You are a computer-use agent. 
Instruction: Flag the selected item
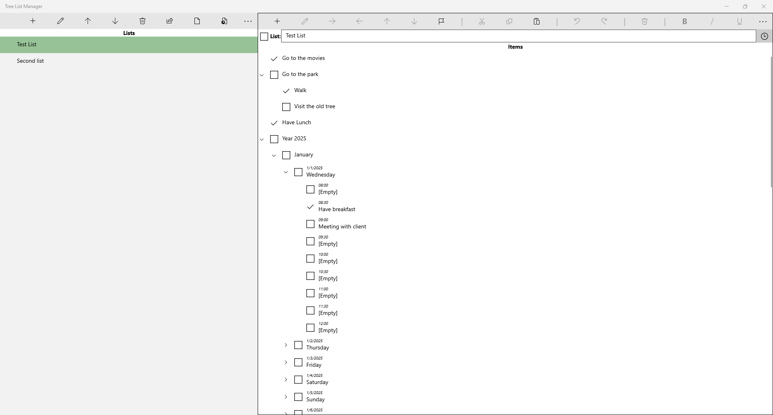pos(442,21)
